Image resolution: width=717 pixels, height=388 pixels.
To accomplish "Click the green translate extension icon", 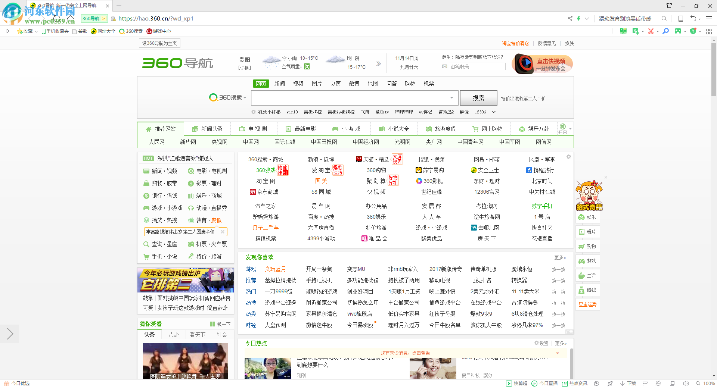I will point(636,31).
